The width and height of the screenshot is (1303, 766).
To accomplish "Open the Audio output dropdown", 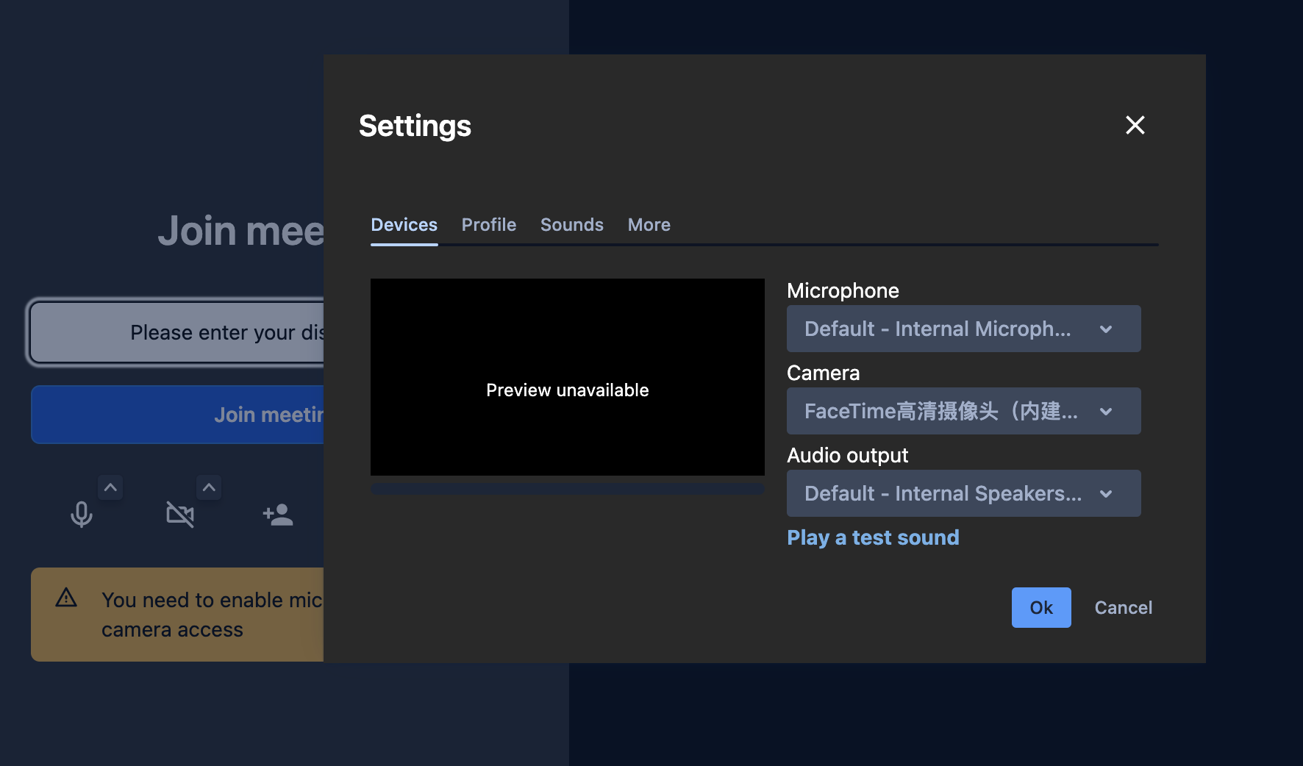I will coord(963,493).
